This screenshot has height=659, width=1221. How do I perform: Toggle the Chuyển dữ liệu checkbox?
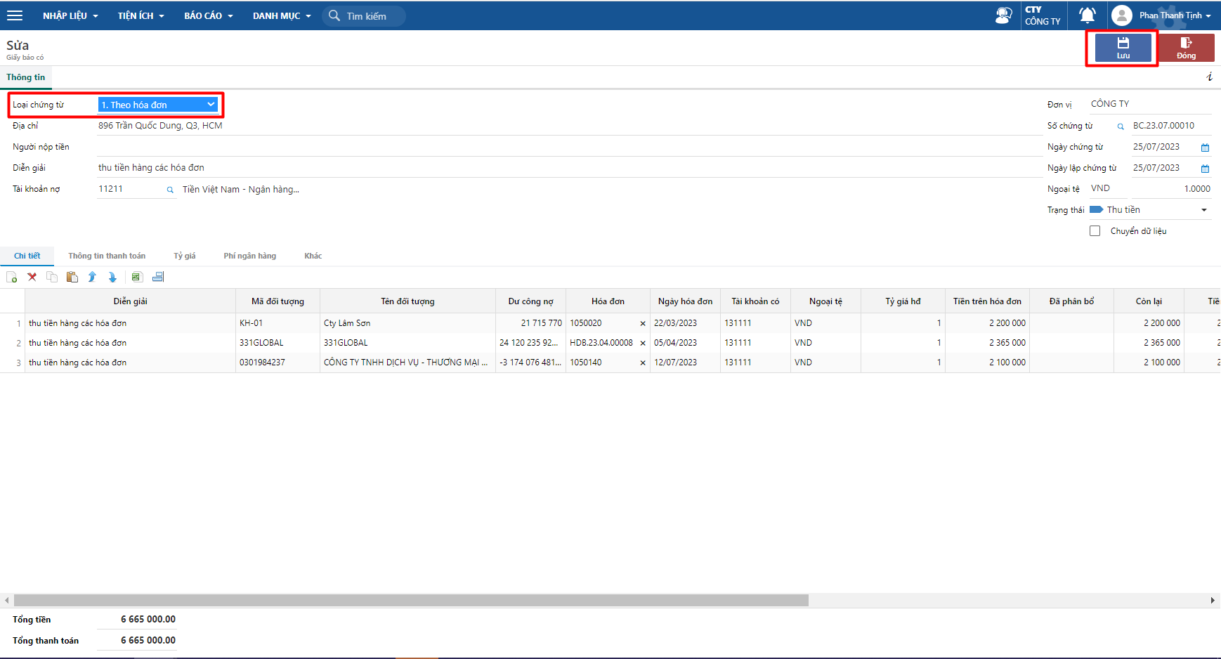coord(1095,231)
